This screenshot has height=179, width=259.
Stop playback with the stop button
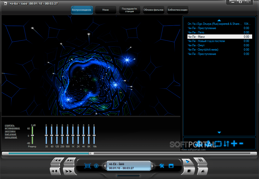click(x=188, y=171)
